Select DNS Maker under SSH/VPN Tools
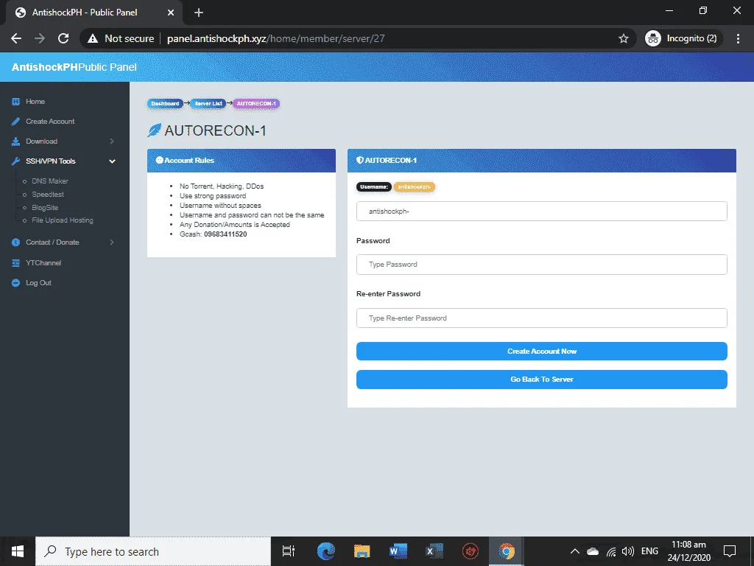The width and height of the screenshot is (754, 566). point(50,181)
